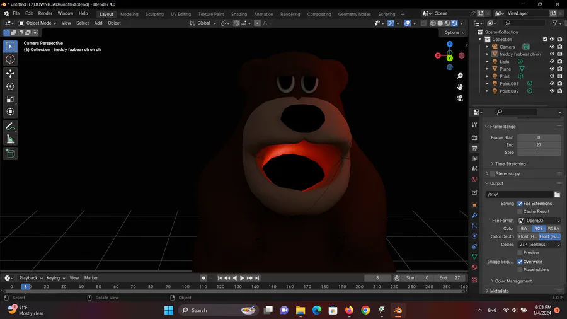Toggle visibility of the Camera object
567x319 pixels.
(552, 47)
